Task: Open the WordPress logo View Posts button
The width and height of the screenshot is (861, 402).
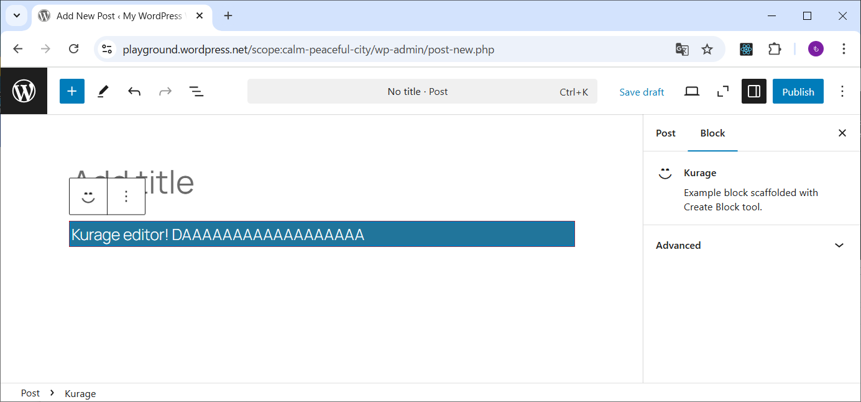Action: click(24, 91)
